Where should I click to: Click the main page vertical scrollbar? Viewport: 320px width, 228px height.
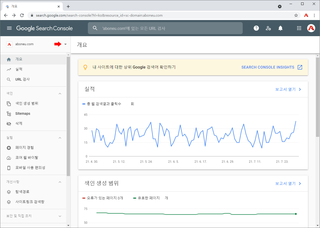tap(317, 97)
